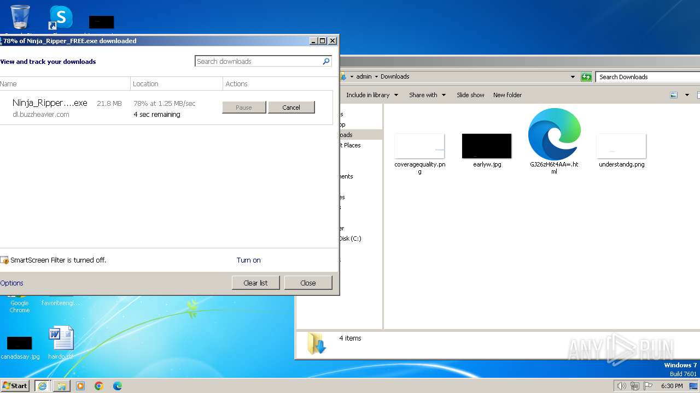Click the Start button
The height and width of the screenshot is (393, 700).
coord(15,386)
